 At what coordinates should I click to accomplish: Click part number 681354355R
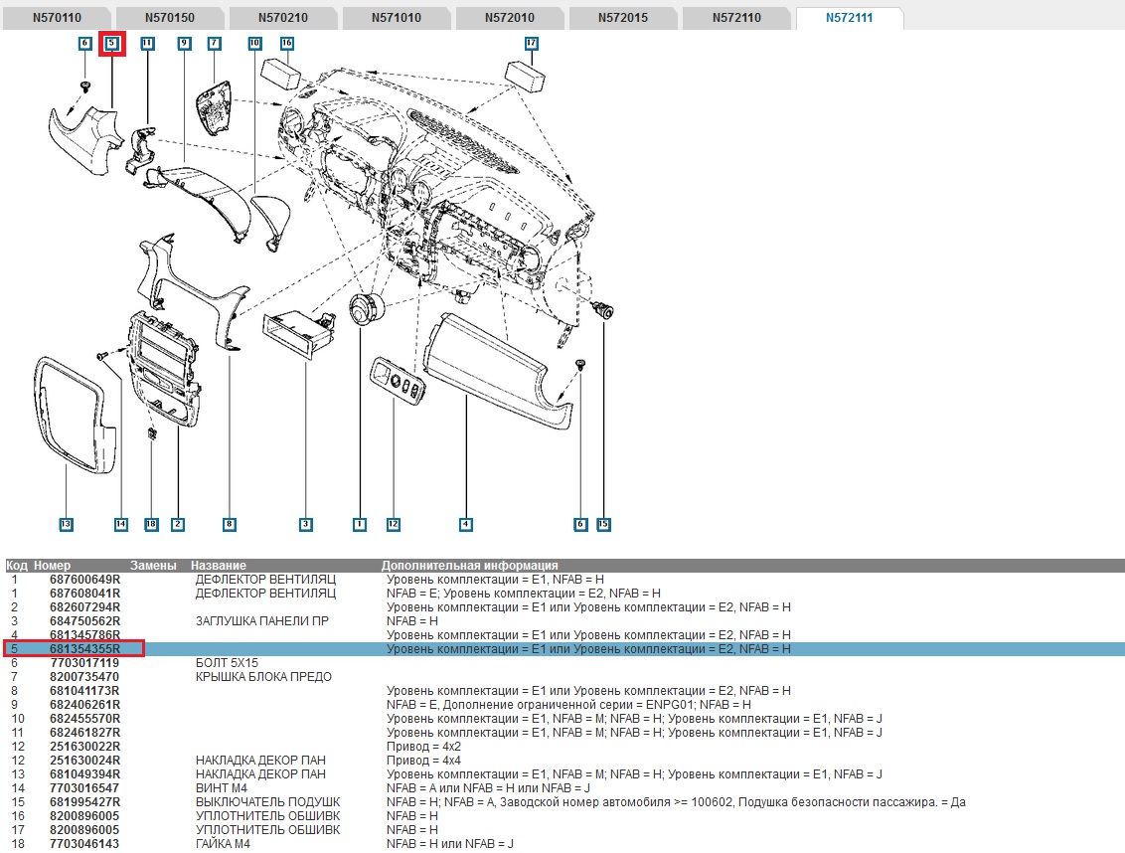(84, 649)
